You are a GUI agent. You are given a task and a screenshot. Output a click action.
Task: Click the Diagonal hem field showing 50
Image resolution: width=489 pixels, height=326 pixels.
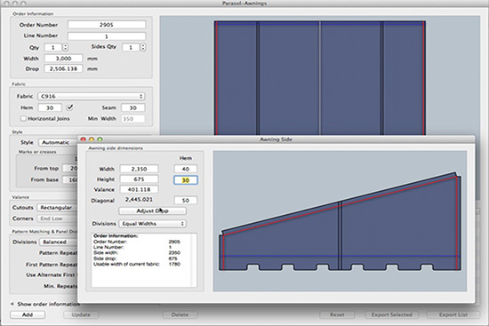[186, 200]
